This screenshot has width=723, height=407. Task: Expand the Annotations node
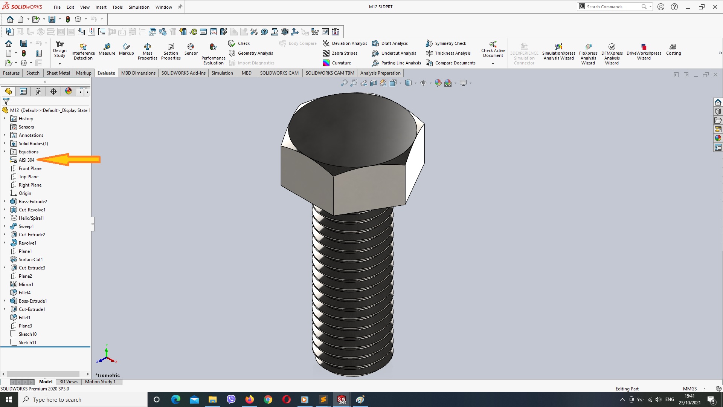point(5,135)
